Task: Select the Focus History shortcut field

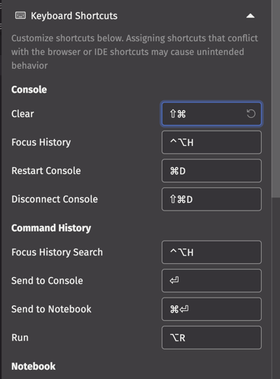Action: point(211,142)
